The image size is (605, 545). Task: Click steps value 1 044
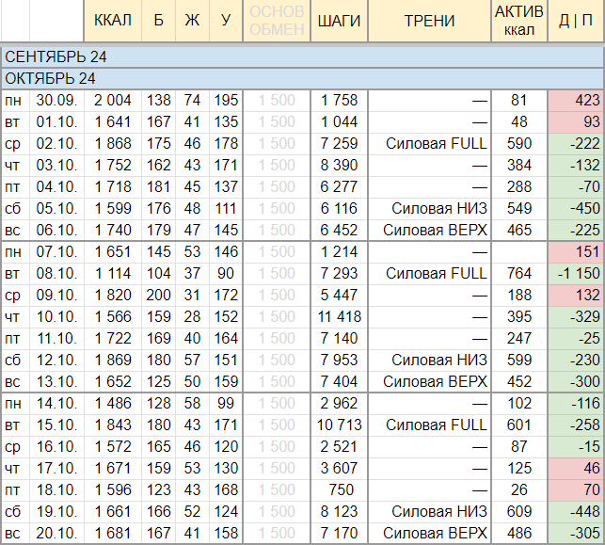[x=339, y=122]
